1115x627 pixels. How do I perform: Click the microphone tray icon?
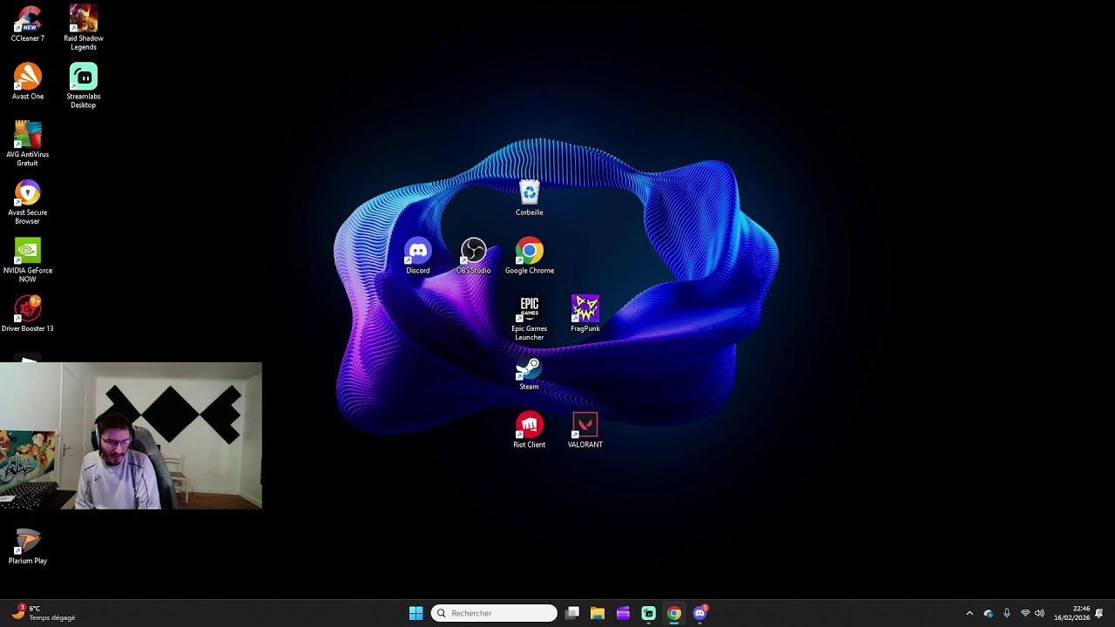click(1007, 613)
